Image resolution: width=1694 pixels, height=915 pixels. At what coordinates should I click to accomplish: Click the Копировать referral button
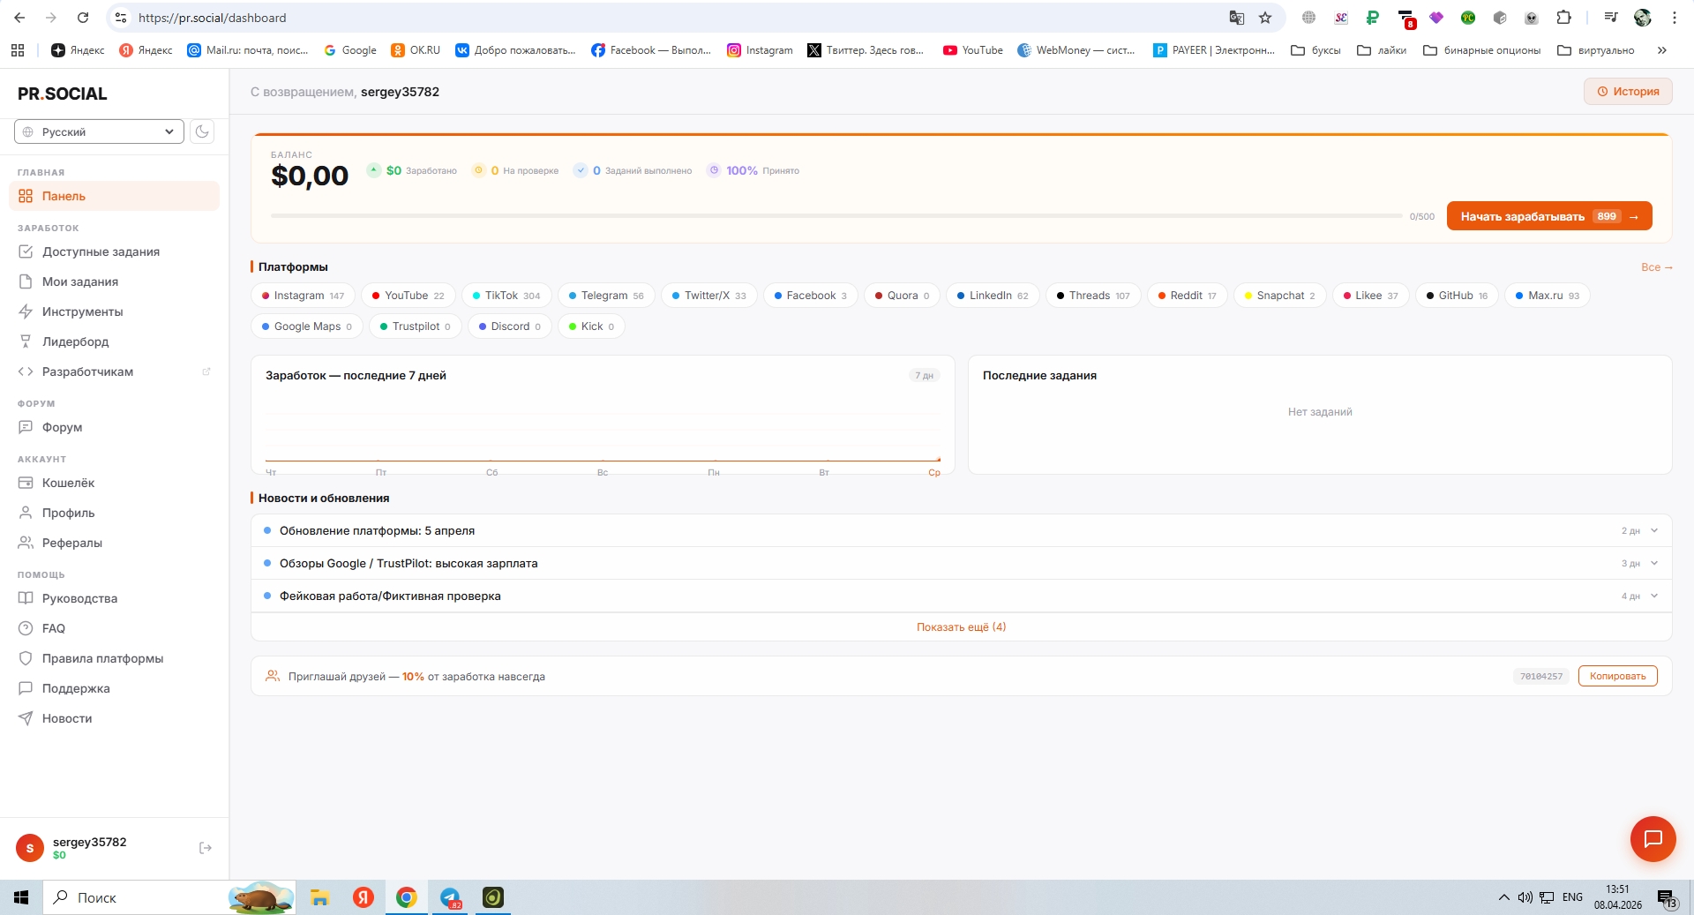click(x=1617, y=676)
